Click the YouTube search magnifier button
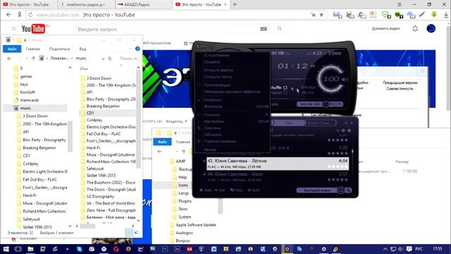Screen dimensions: 451x254 click(279, 28)
